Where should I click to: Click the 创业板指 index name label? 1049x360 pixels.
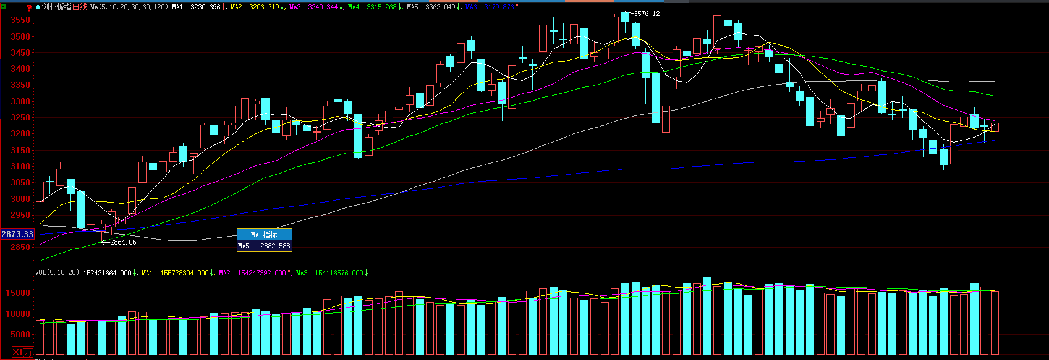coord(56,7)
